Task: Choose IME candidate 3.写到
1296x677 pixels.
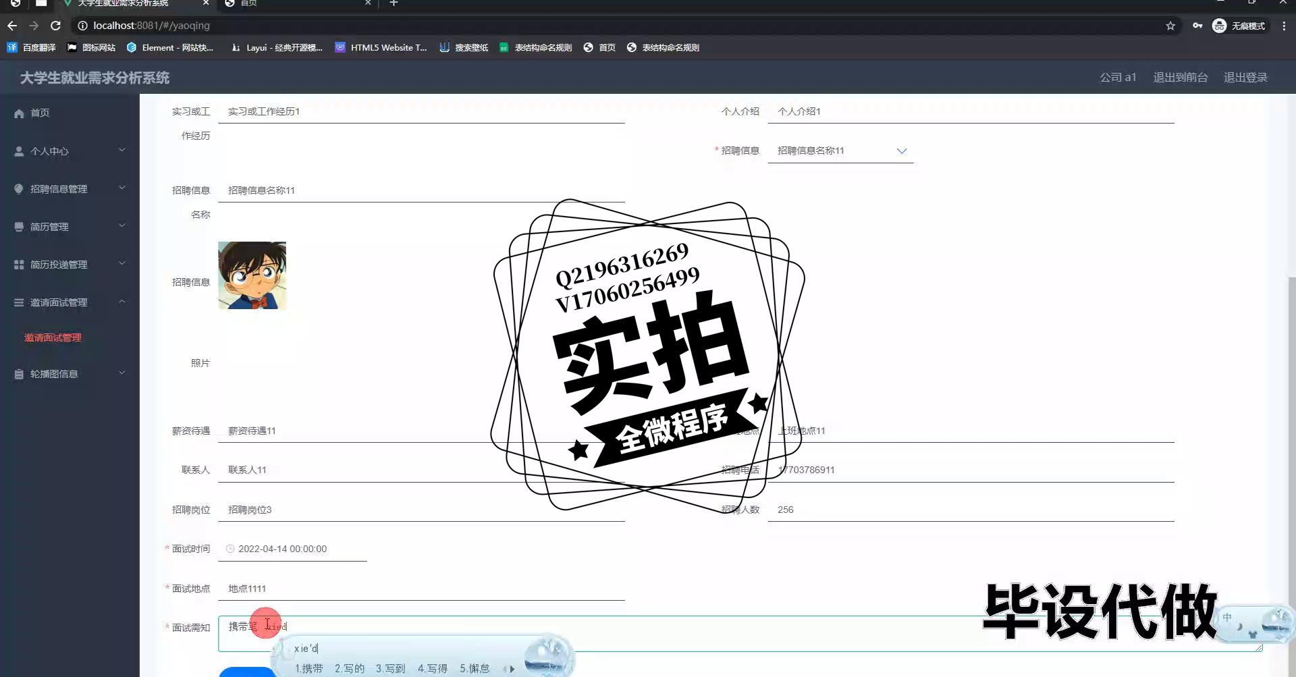Action: coord(390,668)
